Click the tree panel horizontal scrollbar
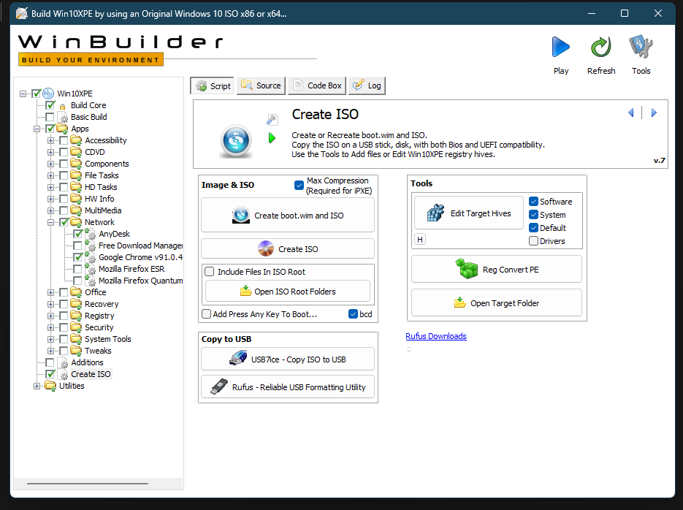 click(88, 484)
